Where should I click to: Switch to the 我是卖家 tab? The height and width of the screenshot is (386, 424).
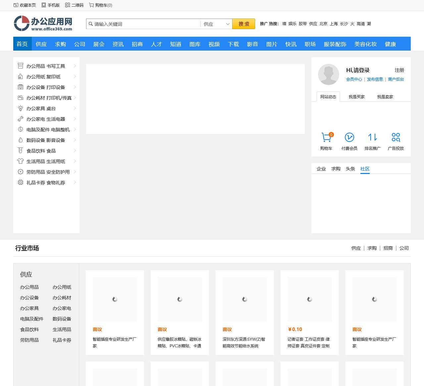[385, 97]
